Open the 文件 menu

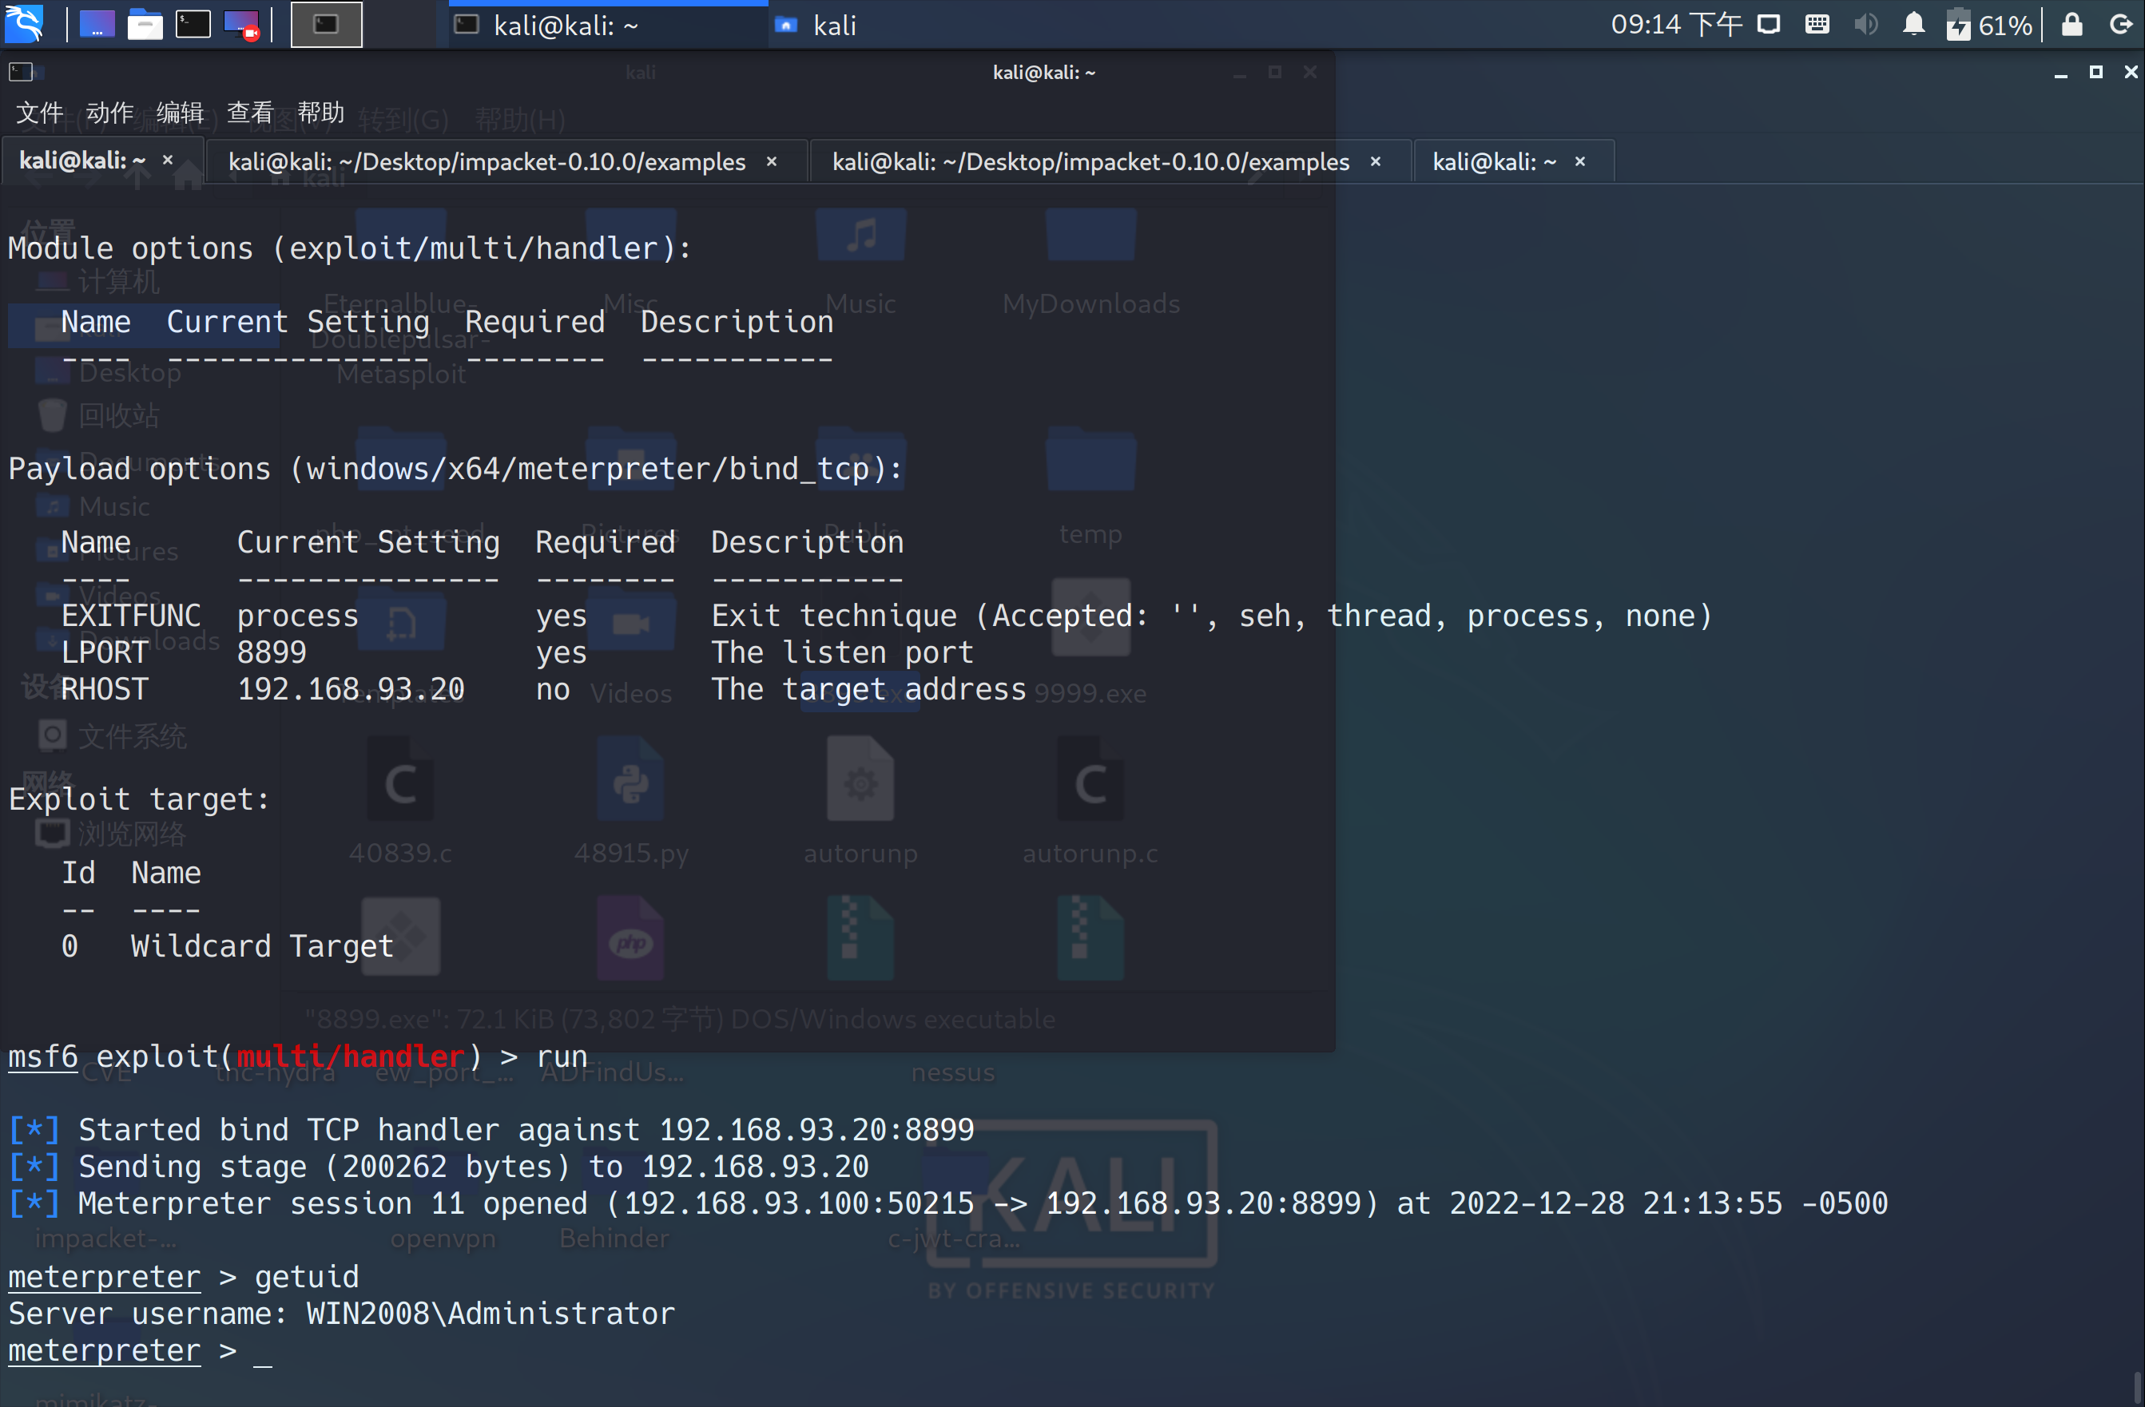pyautogui.click(x=40, y=113)
